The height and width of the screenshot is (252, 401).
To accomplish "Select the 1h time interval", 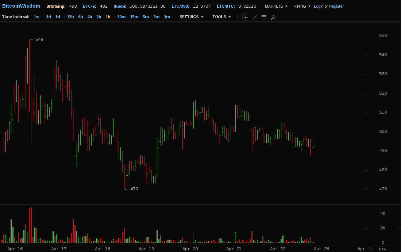I will coord(108,17).
